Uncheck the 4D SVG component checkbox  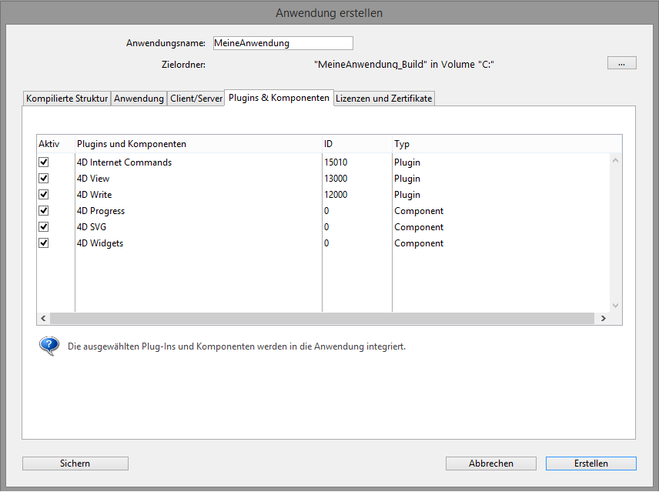point(44,227)
